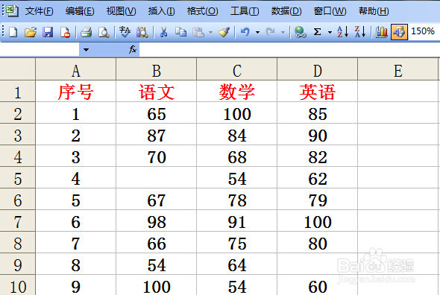The width and height of the screenshot is (440, 295).
Task: Click in the Name Box field
Action: tap(40, 50)
